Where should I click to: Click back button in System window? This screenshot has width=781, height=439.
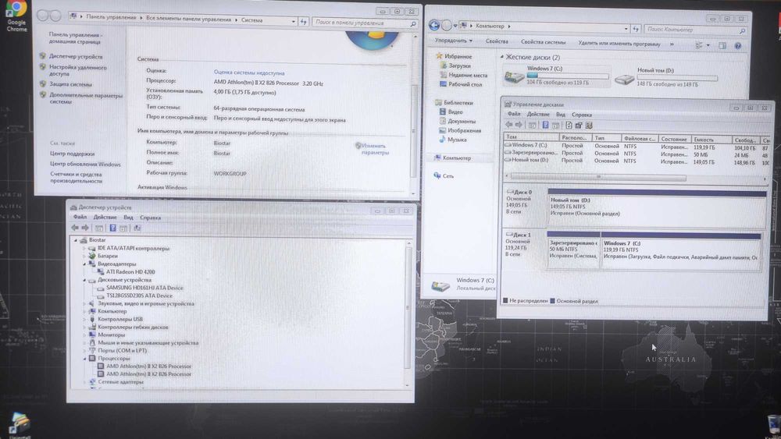click(x=43, y=16)
